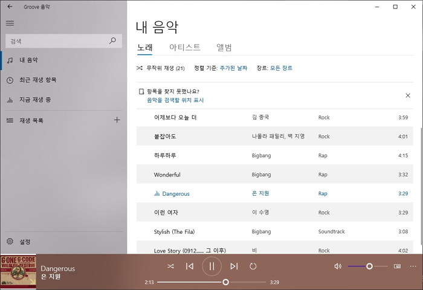Switch to the 아티스트 tab
Image resolution: width=423 pixels, height=290 pixels.
(x=185, y=48)
